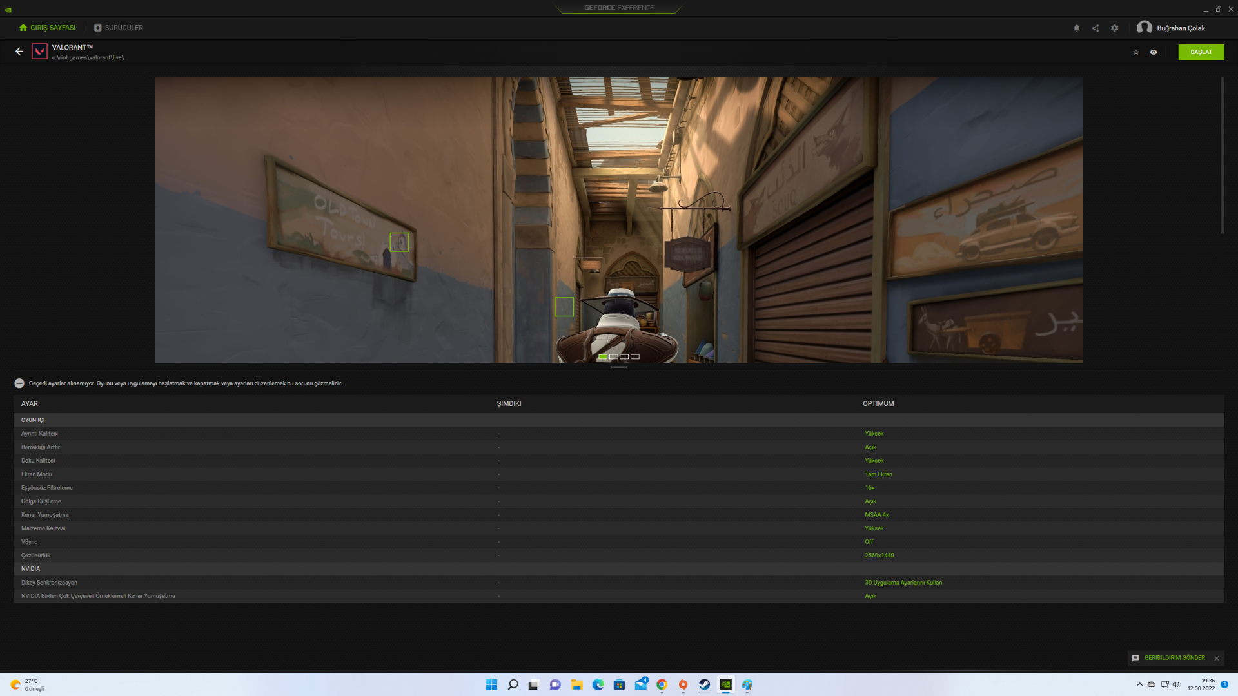The image size is (1238, 696).
Task: Mark VALORANT as favorite with star icon
Action: (1135, 52)
